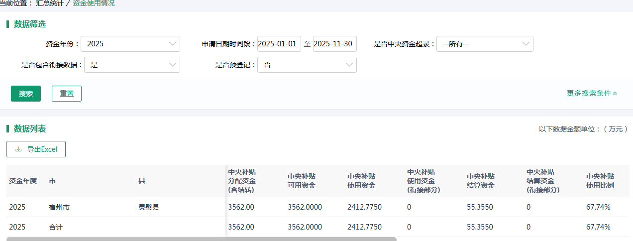Open the 资金年份 year dropdown
This screenshot has height=241, width=633.
(130, 44)
